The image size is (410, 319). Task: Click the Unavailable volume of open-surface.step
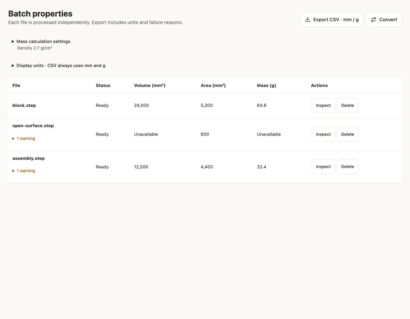point(146,134)
